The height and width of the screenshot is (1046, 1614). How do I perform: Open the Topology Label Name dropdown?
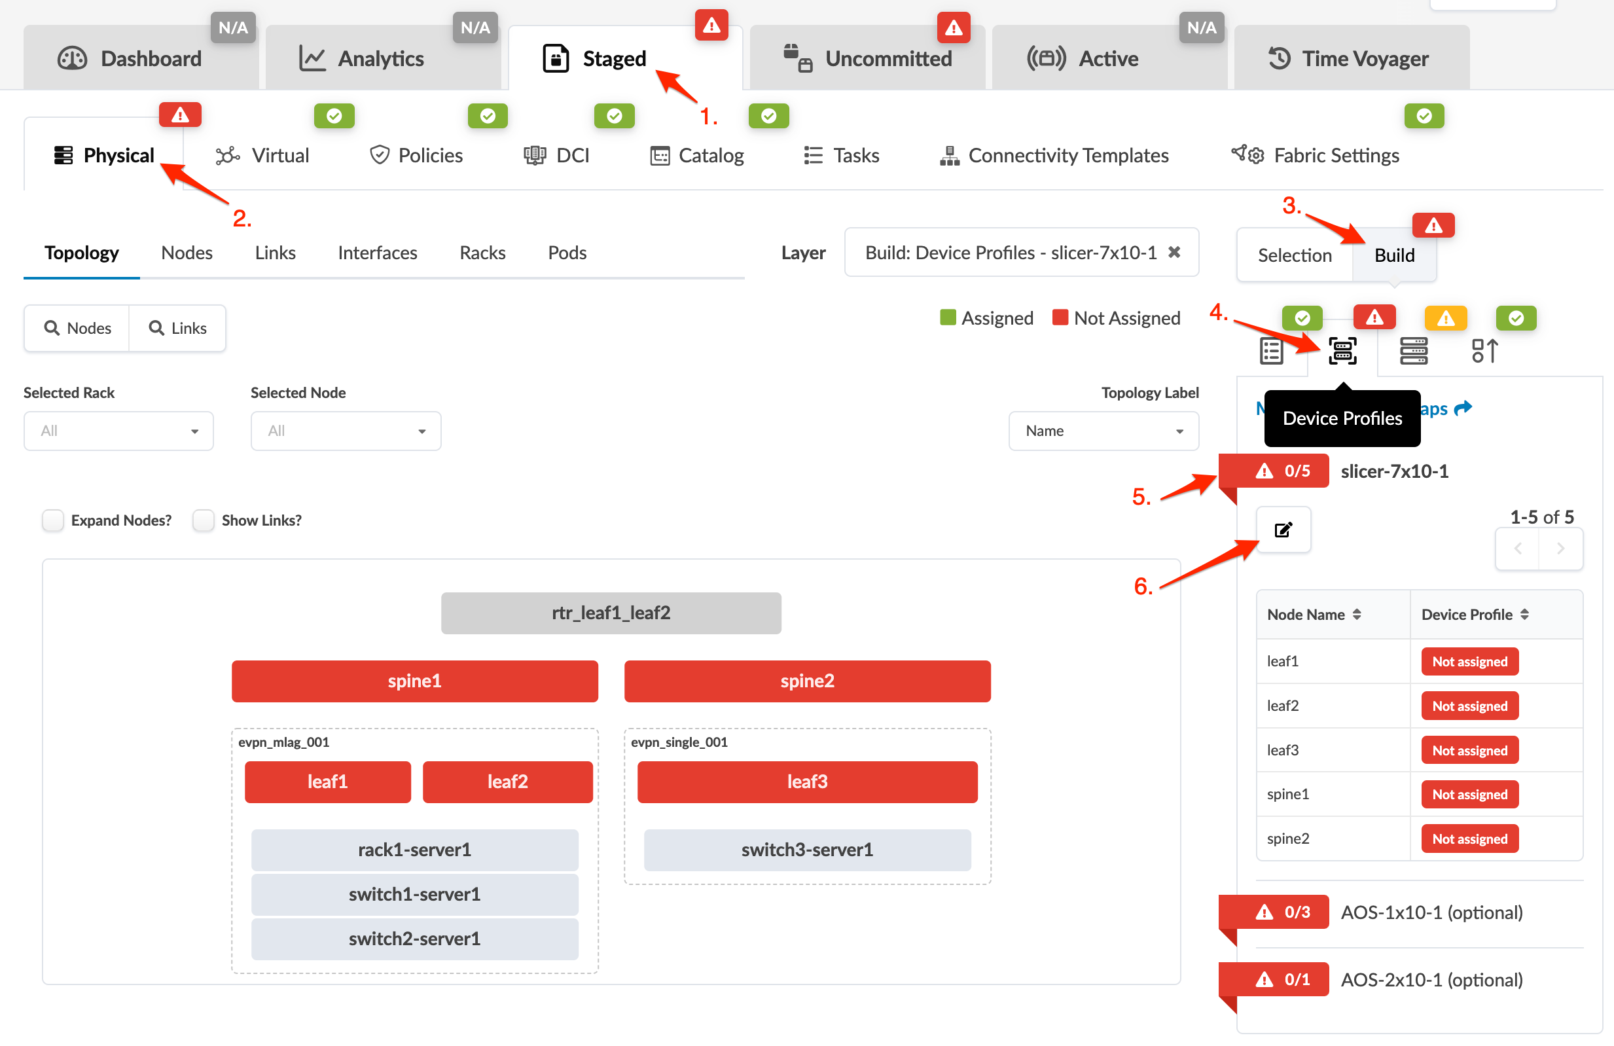1103,431
